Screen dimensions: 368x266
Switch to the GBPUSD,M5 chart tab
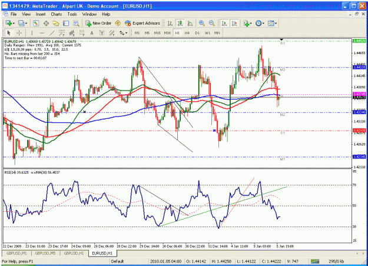tap(45, 253)
